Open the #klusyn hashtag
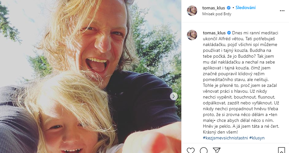The image size is (289, 153). [x=257, y=138]
